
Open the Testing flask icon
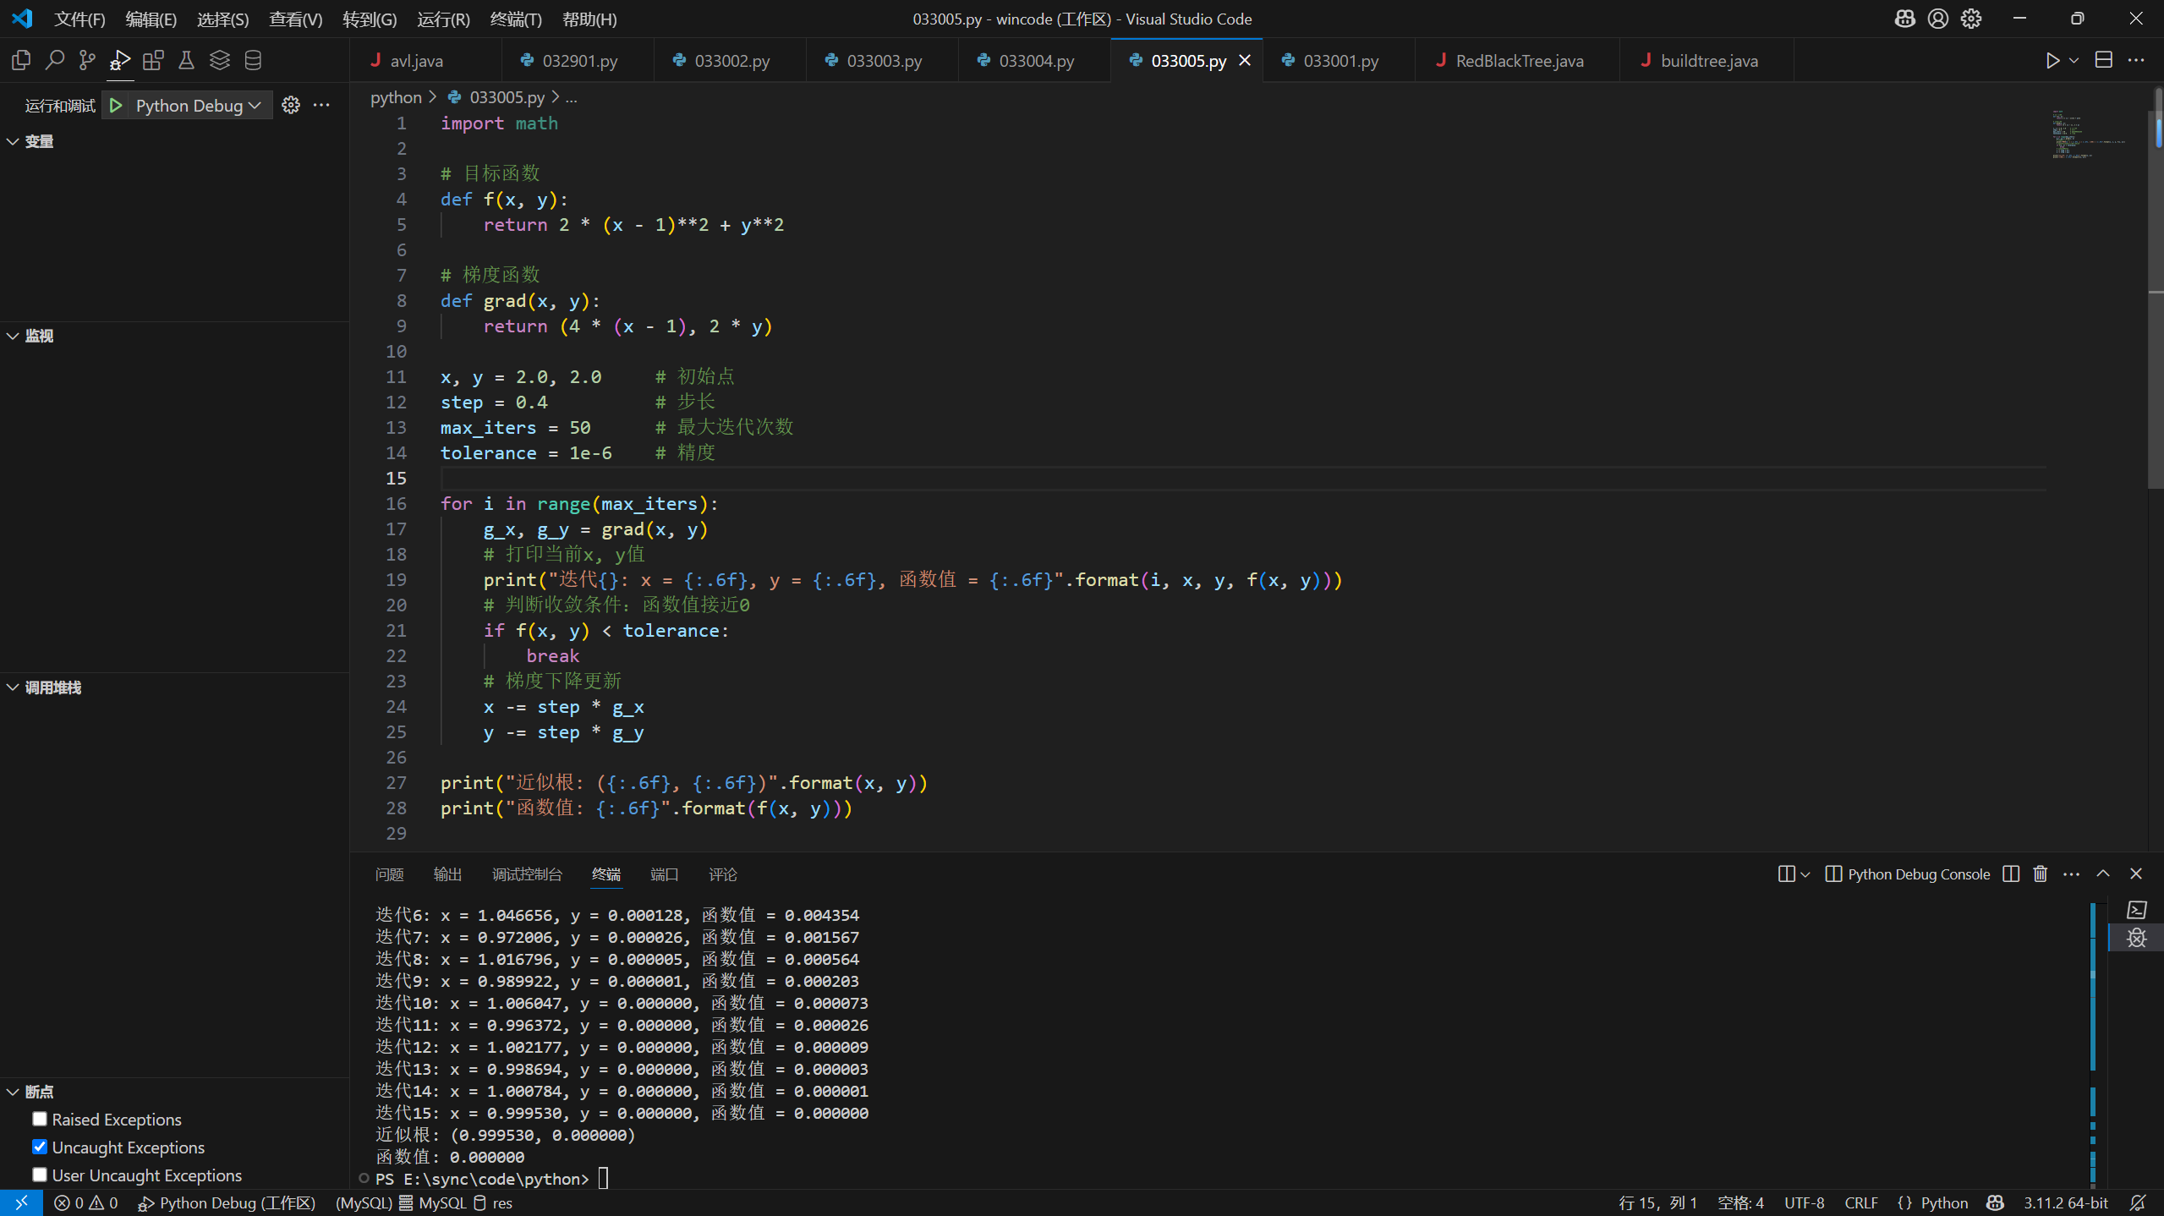pyautogui.click(x=186, y=60)
